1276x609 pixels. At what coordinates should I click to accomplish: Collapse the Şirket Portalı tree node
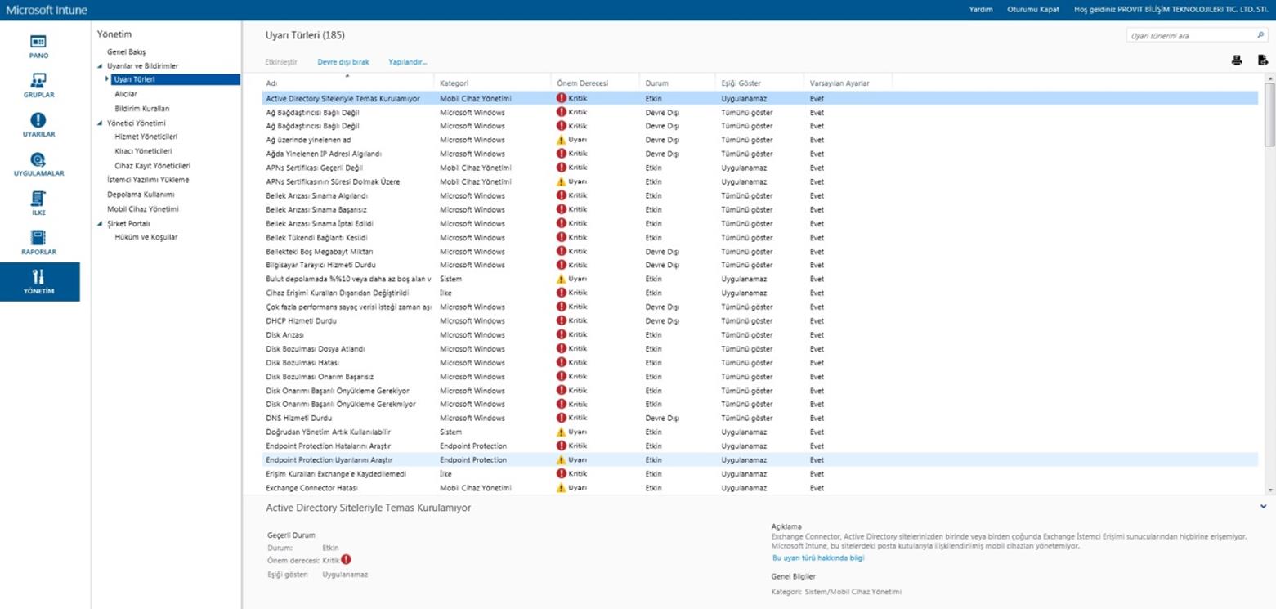click(100, 223)
